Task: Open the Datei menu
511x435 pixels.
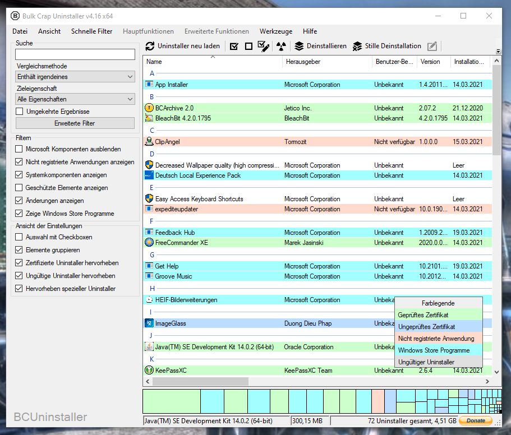Action: click(x=20, y=31)
